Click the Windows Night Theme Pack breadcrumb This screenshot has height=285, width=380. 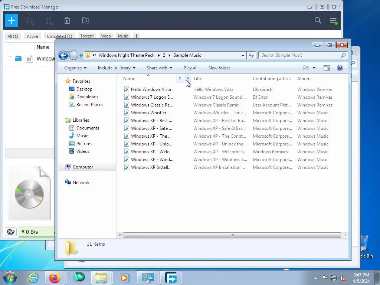click(x=127, y=56)
